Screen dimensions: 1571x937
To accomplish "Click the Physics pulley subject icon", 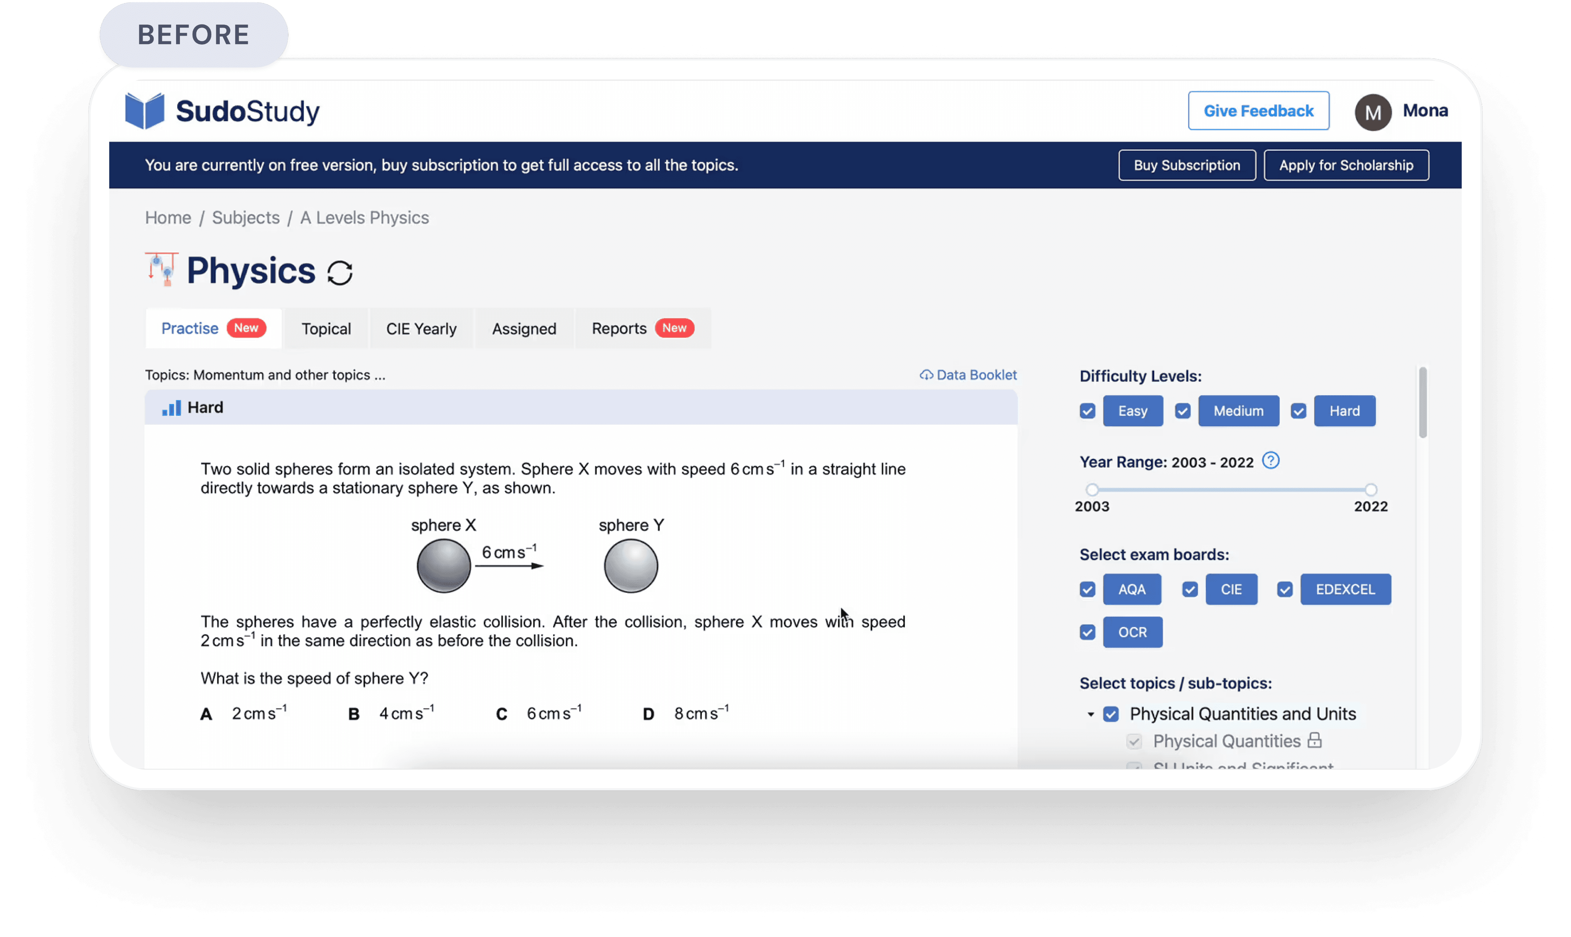I will [161, 270].
